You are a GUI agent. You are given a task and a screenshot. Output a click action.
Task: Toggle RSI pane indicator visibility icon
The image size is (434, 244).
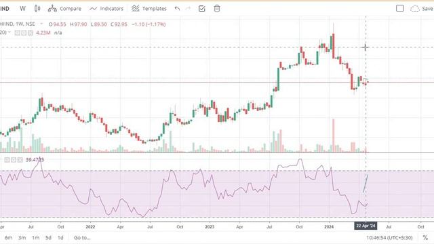coord(7,160)
